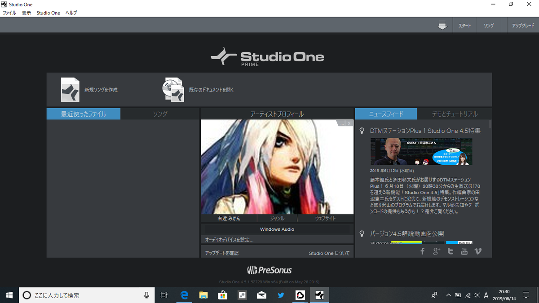
Task: Open the Wi-Fi network icon in tray
Action: pos(468,295)
